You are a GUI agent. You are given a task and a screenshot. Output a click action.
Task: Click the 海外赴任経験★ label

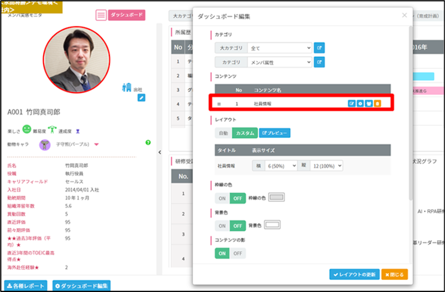point(23,268)
